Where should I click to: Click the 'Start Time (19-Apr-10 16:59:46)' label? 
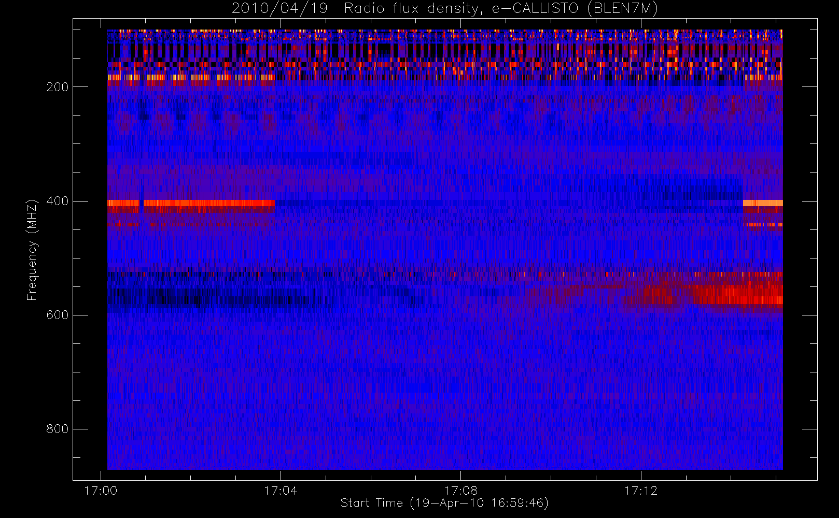coord(444,503)
